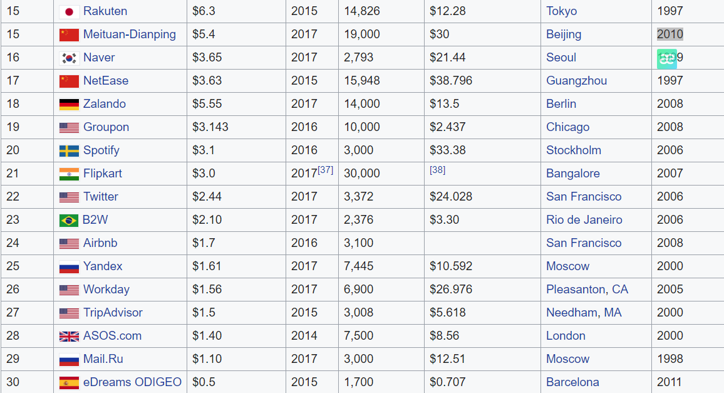Click the Spain flag next to eDreams ODIGEO
Image resolution: width=724 pixels, height=393 pixels.
click(69, 382)
